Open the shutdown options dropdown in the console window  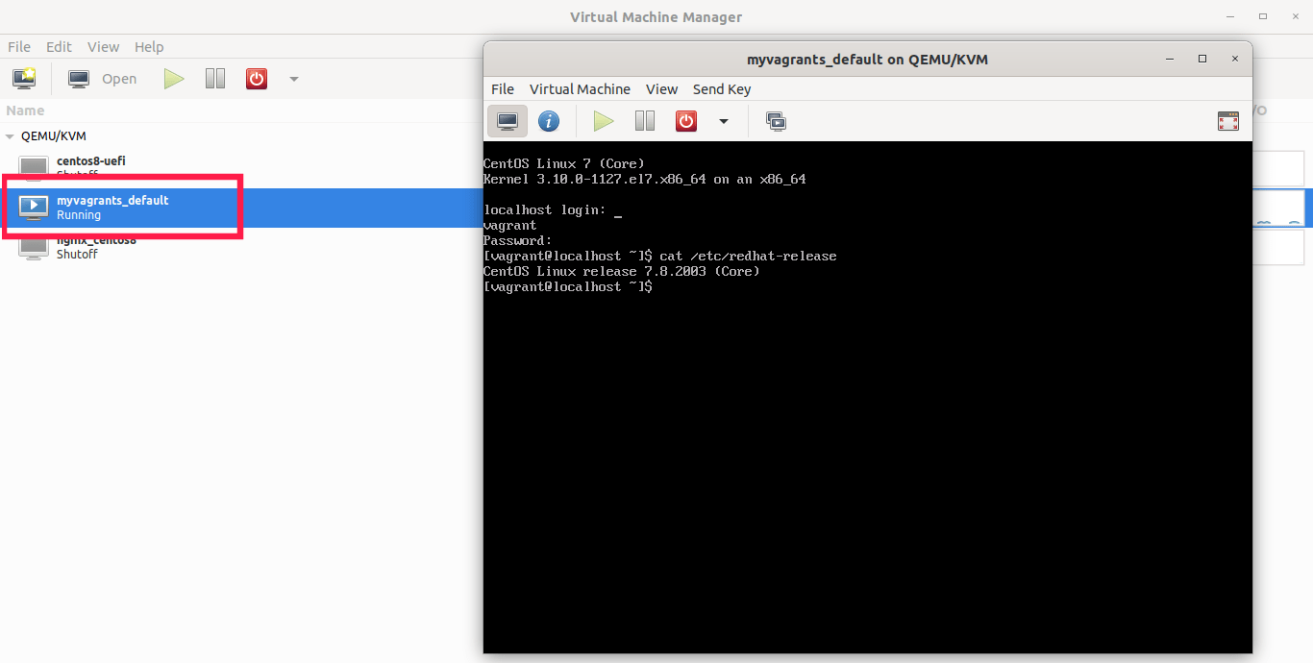tap(723, 121)
